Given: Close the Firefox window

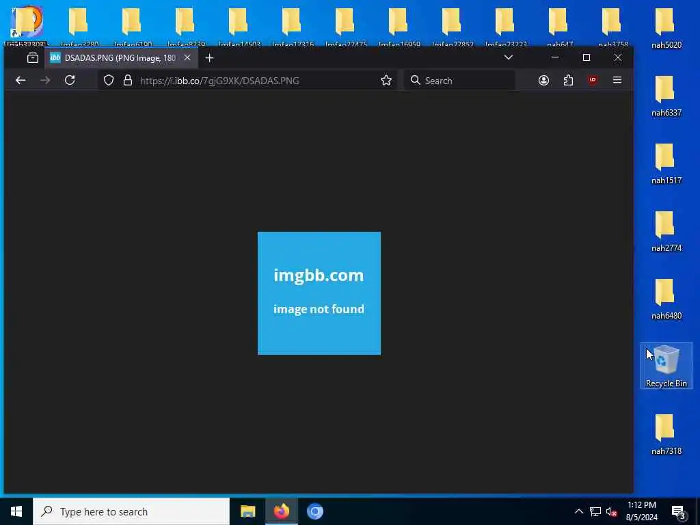Looking at the screenshot, I should point(618,57).
